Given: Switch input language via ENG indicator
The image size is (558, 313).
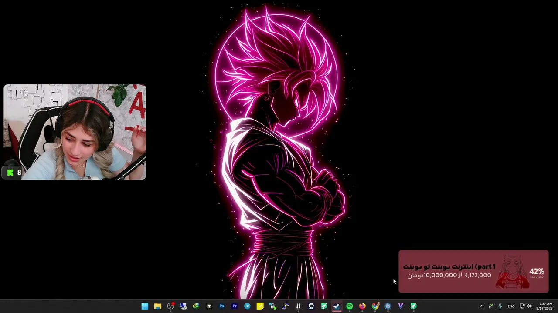Looking at the screenshot, I should [x=511, y=306].
